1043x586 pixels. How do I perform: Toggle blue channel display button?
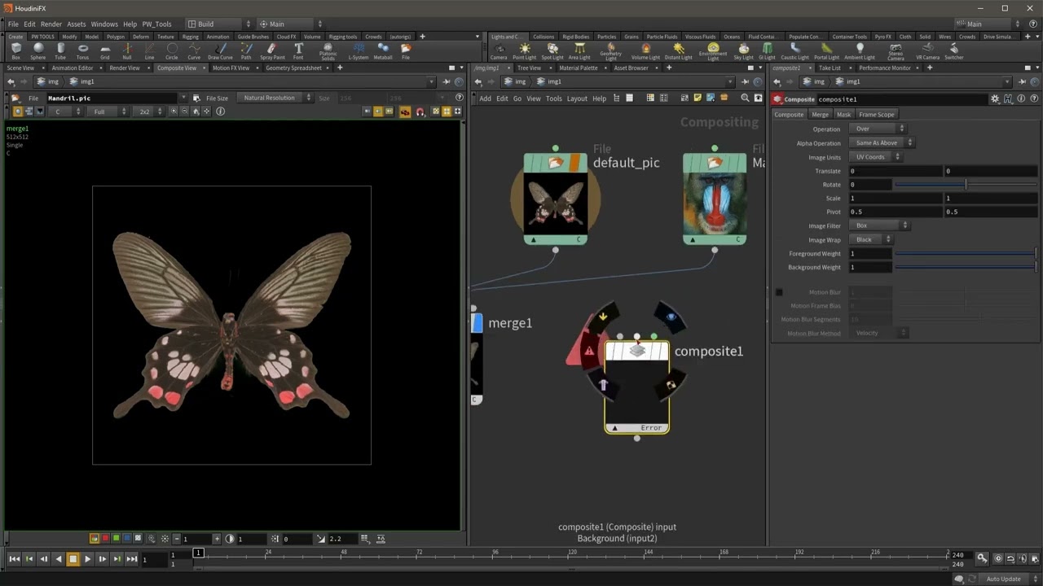[126, 538]
